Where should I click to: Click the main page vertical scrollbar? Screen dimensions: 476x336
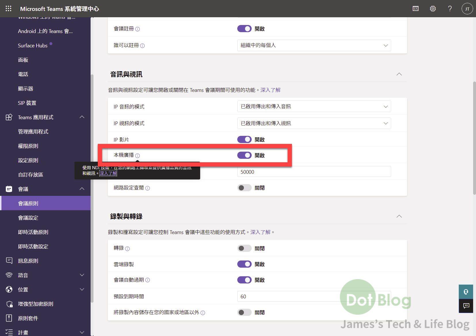(475, 138)
